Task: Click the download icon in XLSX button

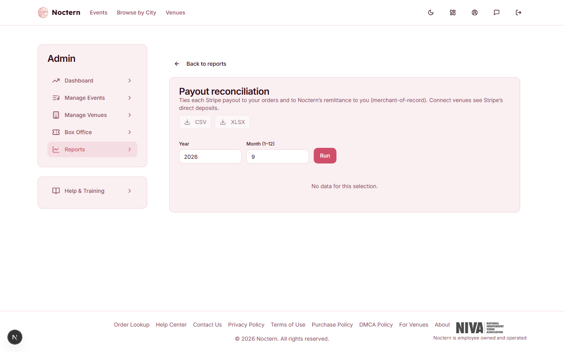Action: 223,122
